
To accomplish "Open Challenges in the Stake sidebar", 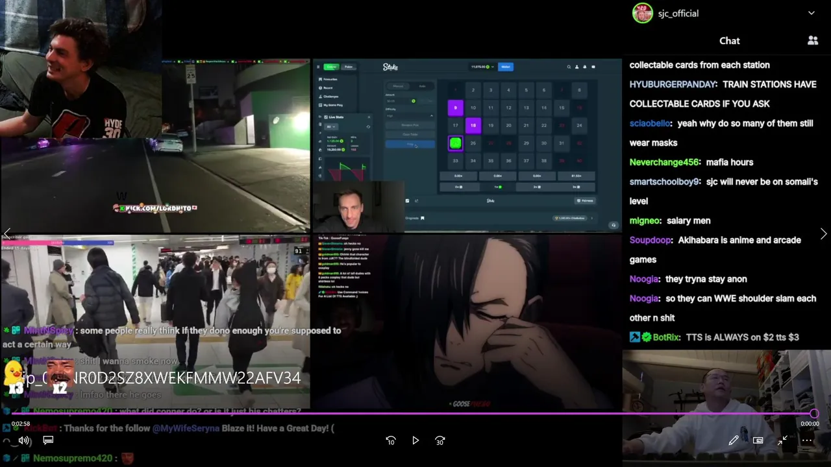I will 329,97.
